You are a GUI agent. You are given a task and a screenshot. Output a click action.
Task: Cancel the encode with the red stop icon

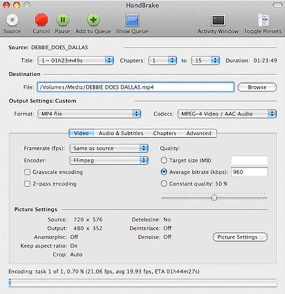click(41, 20)
